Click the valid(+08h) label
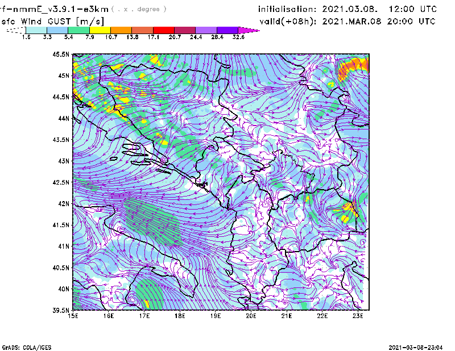This screenshot has width=455, height=351. [x=288, y=22]
